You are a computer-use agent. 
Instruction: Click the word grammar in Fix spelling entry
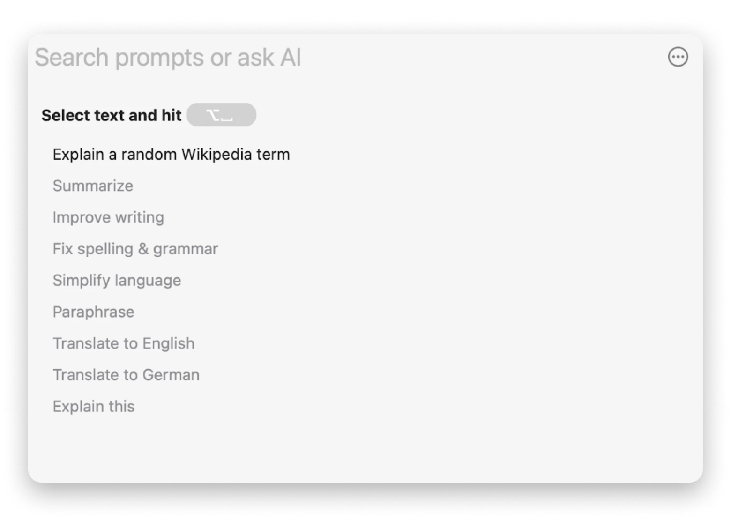coord(186,250)
